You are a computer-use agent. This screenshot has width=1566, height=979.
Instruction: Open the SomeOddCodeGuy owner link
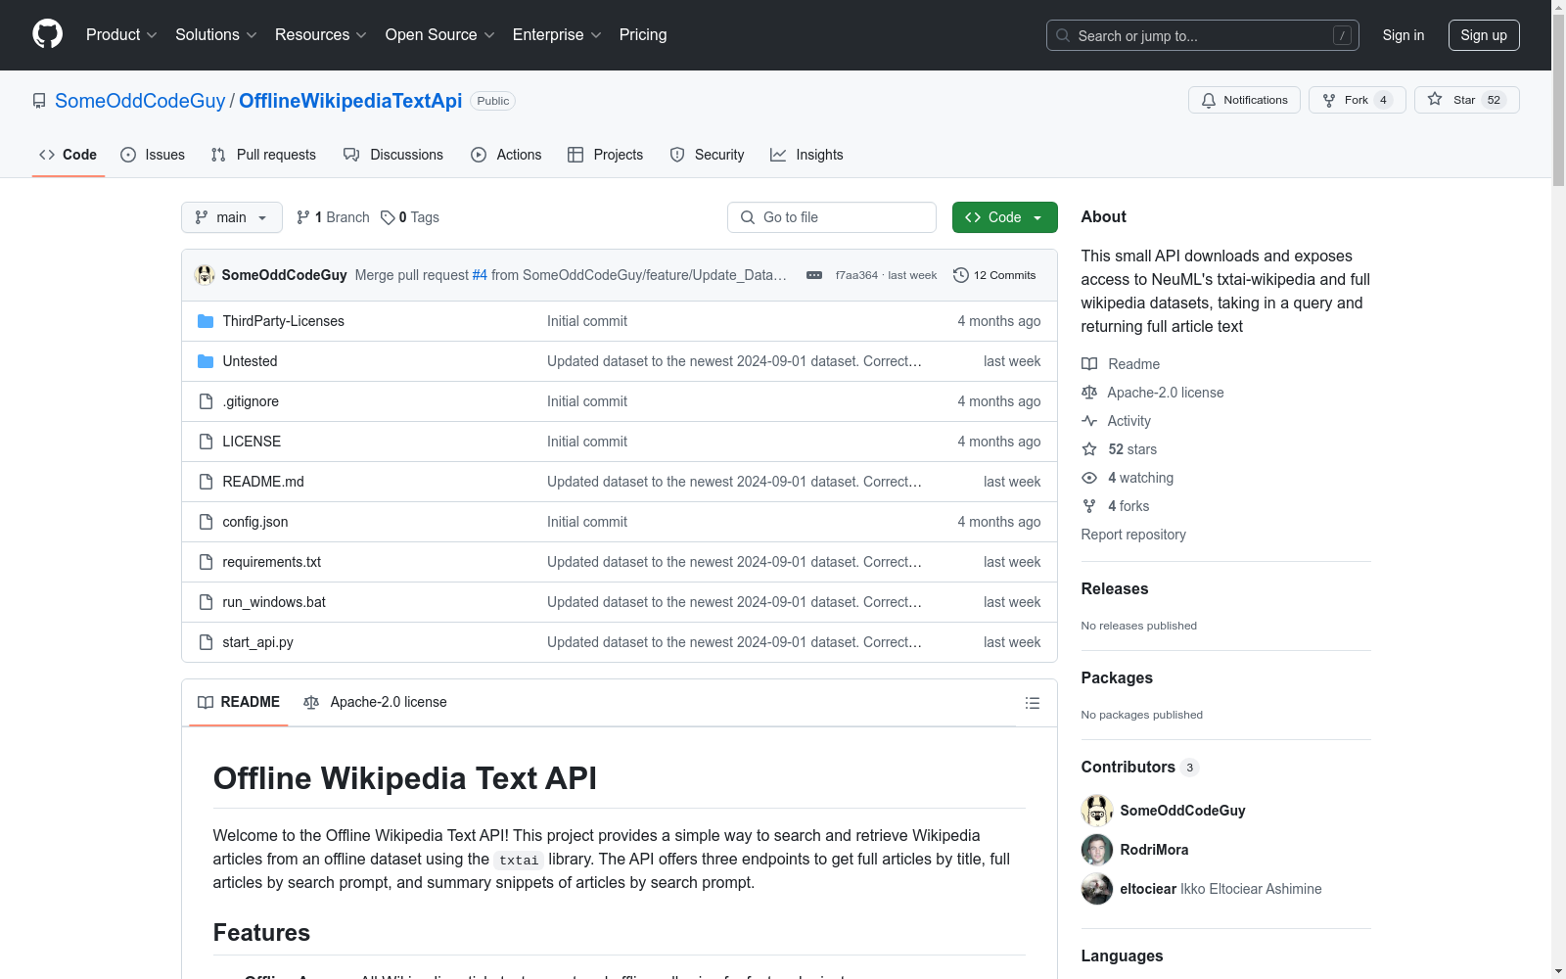coord(140,101)
